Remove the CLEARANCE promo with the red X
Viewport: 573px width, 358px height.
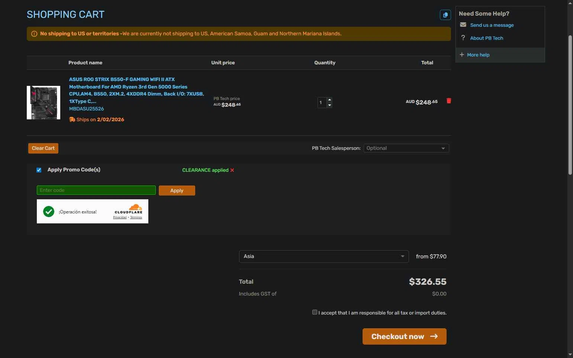pyautogui.click(x=232, y=170)
